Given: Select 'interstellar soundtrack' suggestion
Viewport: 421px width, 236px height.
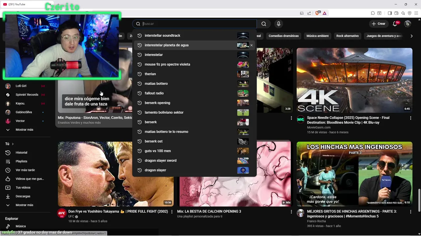Looking at the screenshot, I should pos(194,36).
